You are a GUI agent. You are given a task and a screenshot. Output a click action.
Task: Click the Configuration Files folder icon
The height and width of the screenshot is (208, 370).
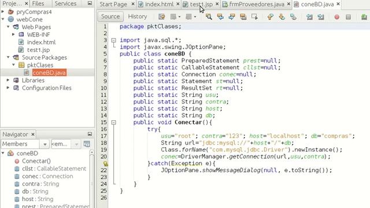[16, 88]
